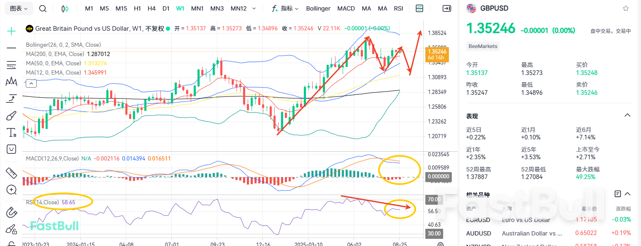Expand the extra timeframes dropdown beside MN12
The height and width of the screenshot is (246, 641).
(x=254, y=8)
